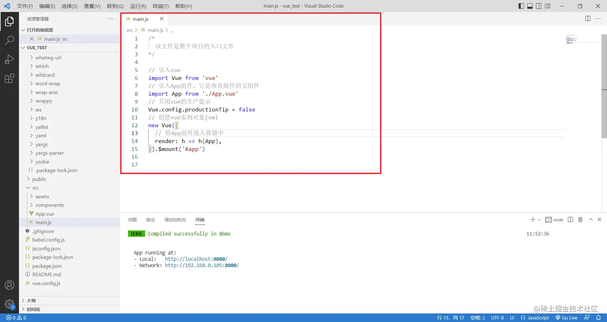607x322 pixels.
Task: Change file encoding UTF-8
Action: tap(497, 318)
